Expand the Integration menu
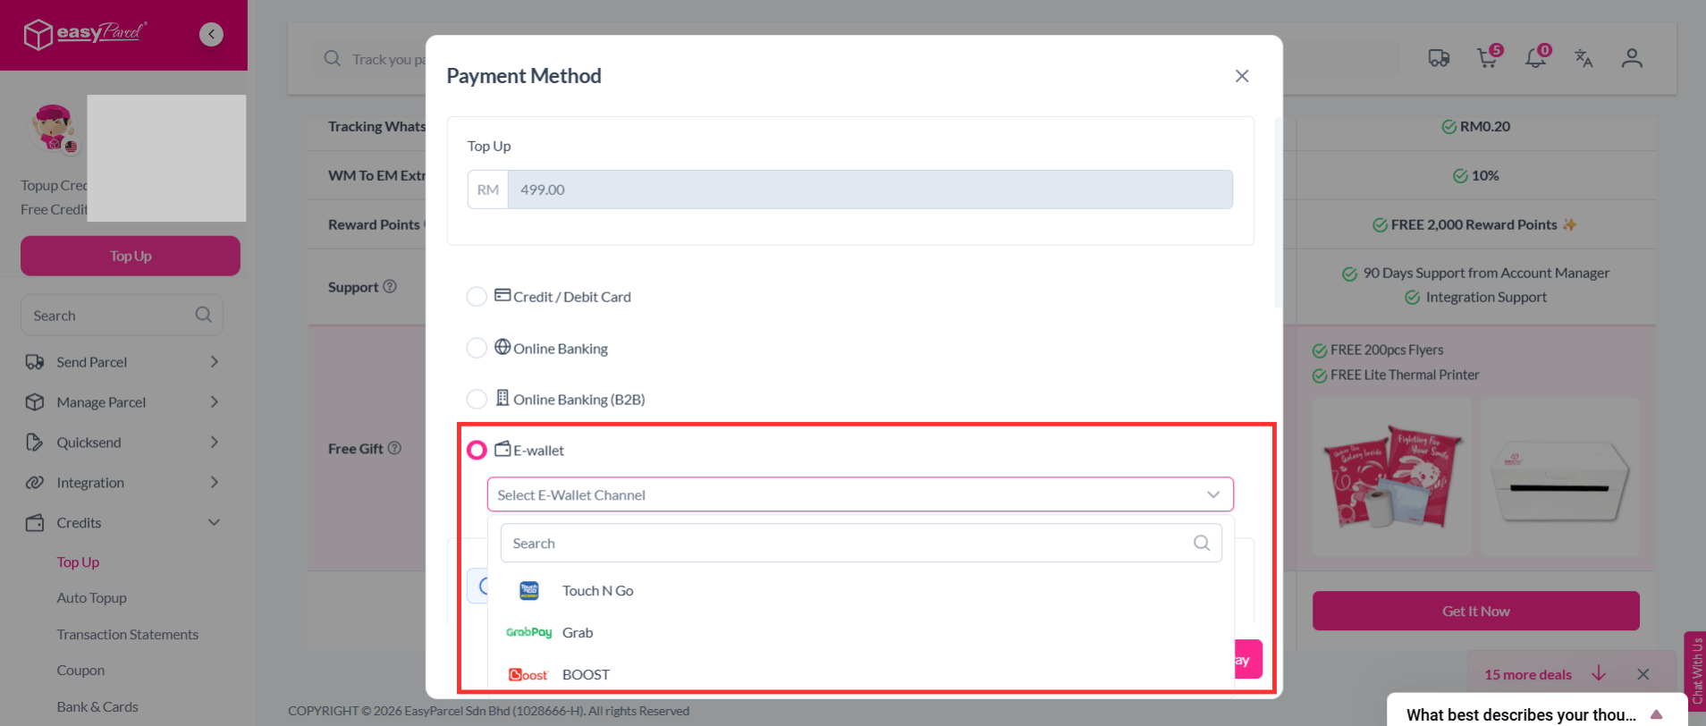Screen dimensions: 1706x726 (215, 483)
